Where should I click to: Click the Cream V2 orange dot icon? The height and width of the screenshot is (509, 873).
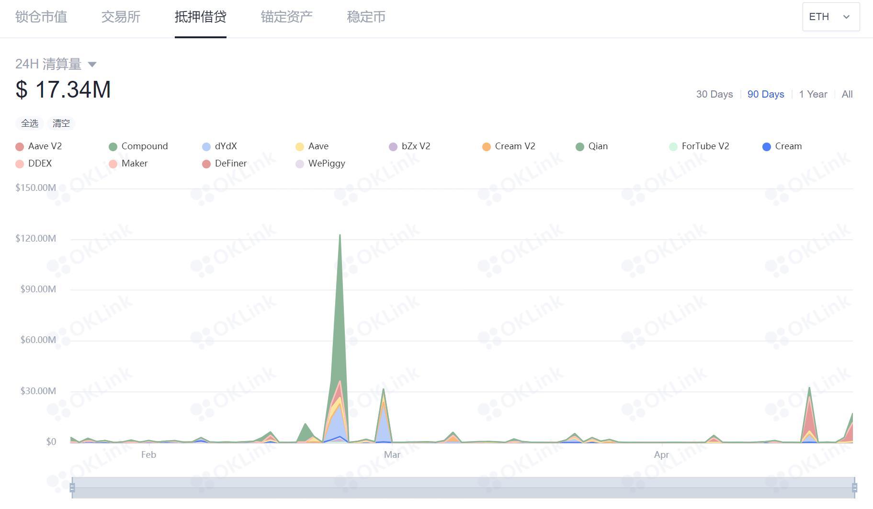tap(486, 146)
